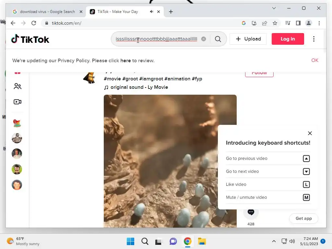Open the Windows Start menu
Viewport: 332px width, 249px height.
pyautogui.click(x=130, y=241)
